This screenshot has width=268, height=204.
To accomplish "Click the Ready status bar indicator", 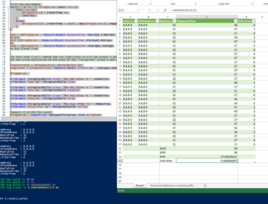I will click(121, 190).
